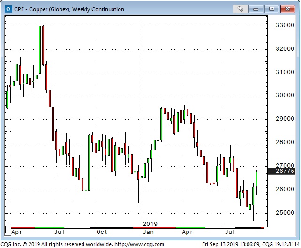Close the Copper chart window
Image resolution: width=301 pixels, height=248 pixels.
287,9
